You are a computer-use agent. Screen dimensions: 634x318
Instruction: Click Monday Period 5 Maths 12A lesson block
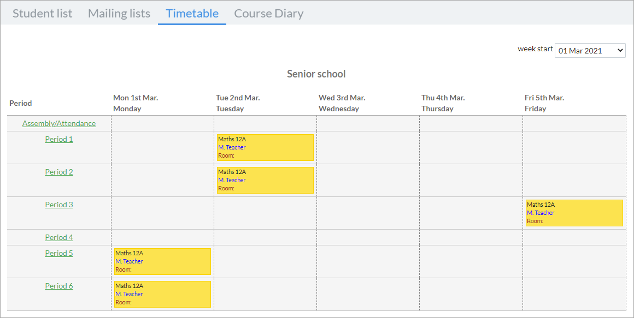pyautogui.click(x=162, y=261)
